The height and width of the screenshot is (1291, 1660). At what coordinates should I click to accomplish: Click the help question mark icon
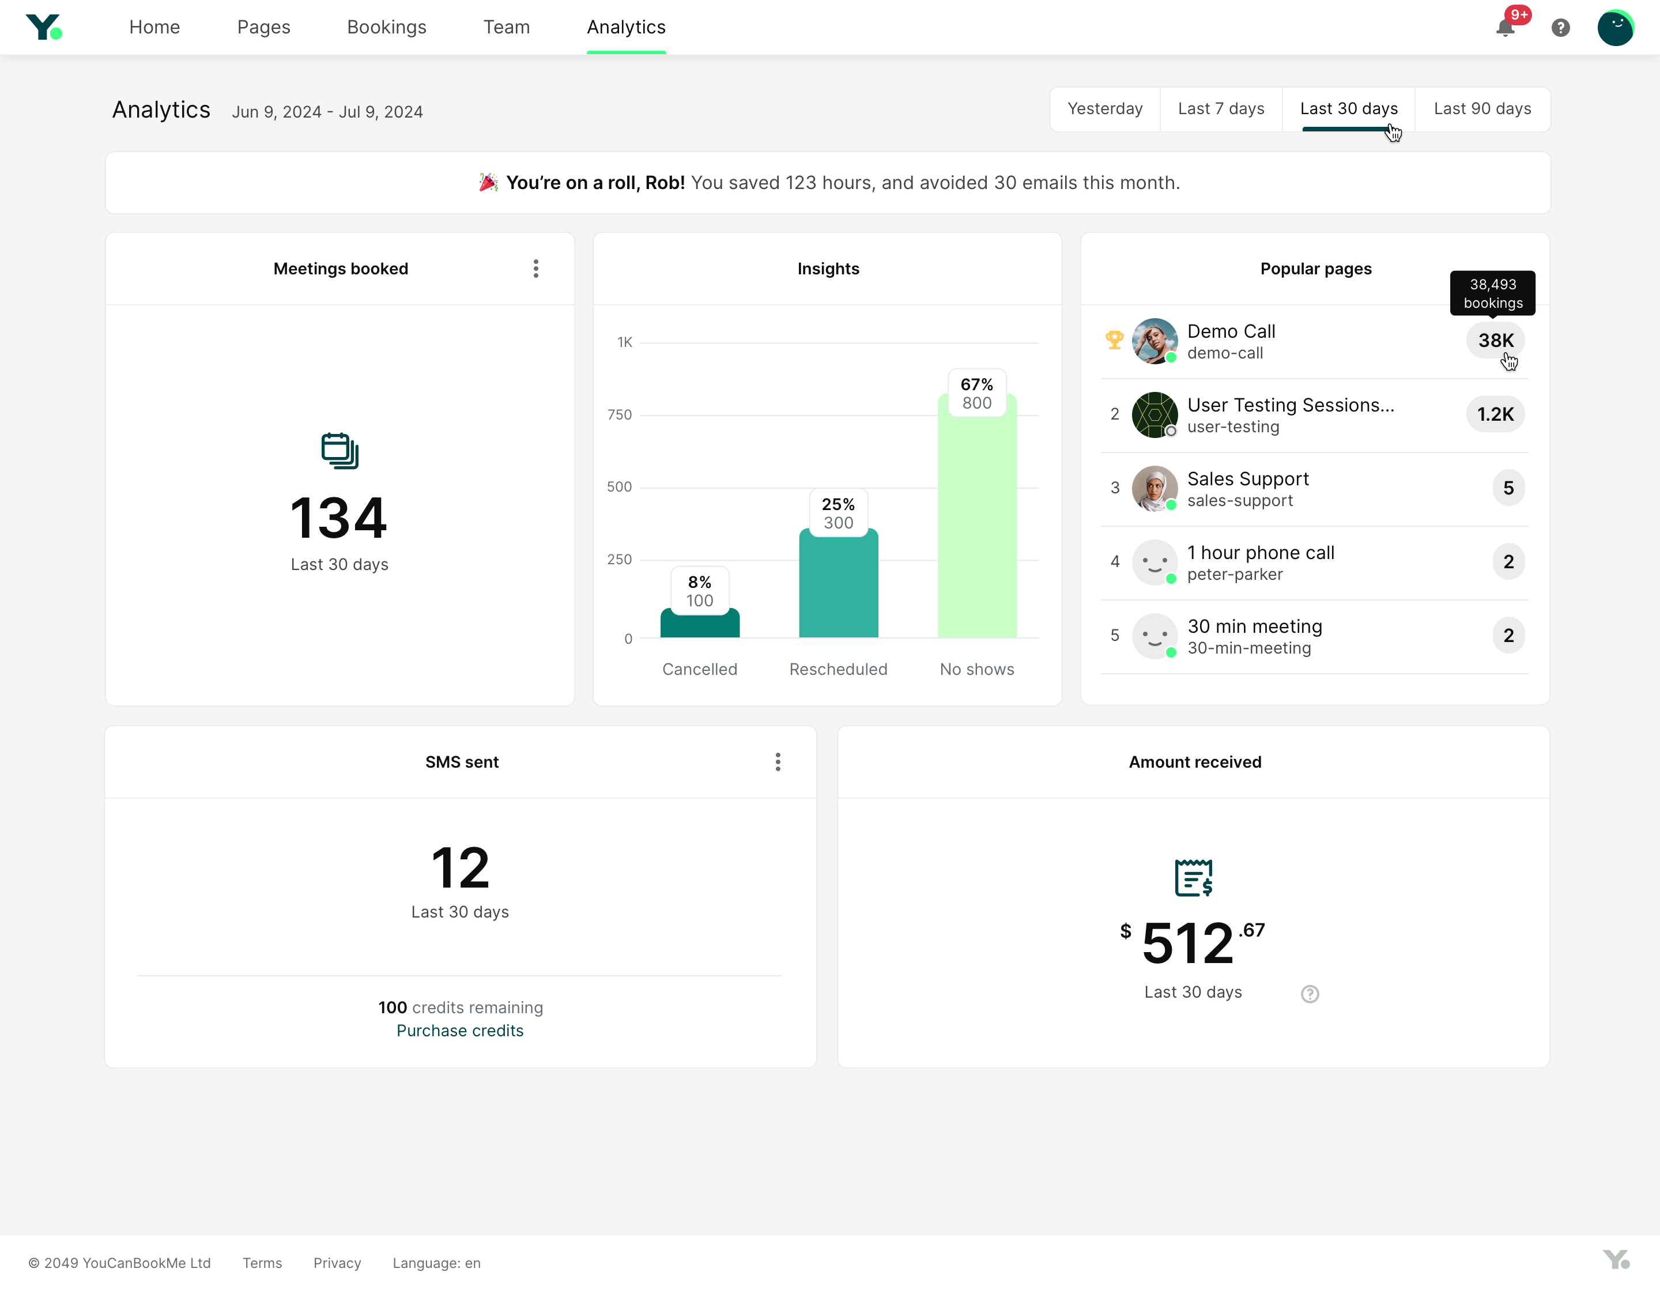point(1561,28)
